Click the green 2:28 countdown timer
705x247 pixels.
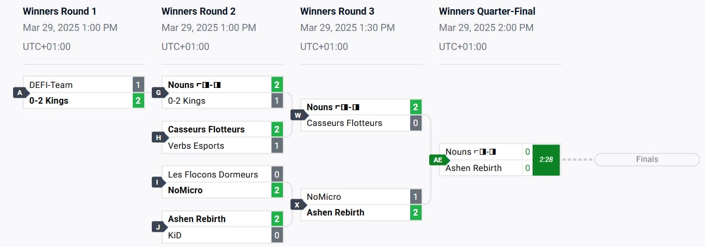click(546, 160)
